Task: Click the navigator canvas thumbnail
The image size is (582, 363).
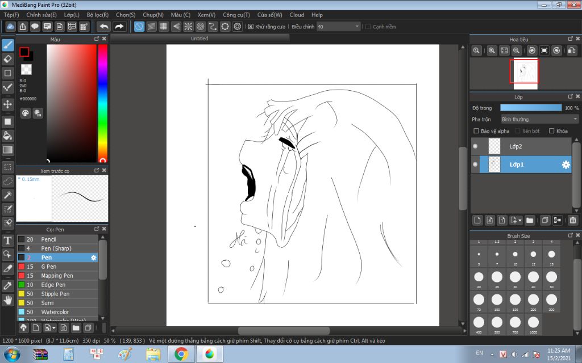Action: [526, 74]
